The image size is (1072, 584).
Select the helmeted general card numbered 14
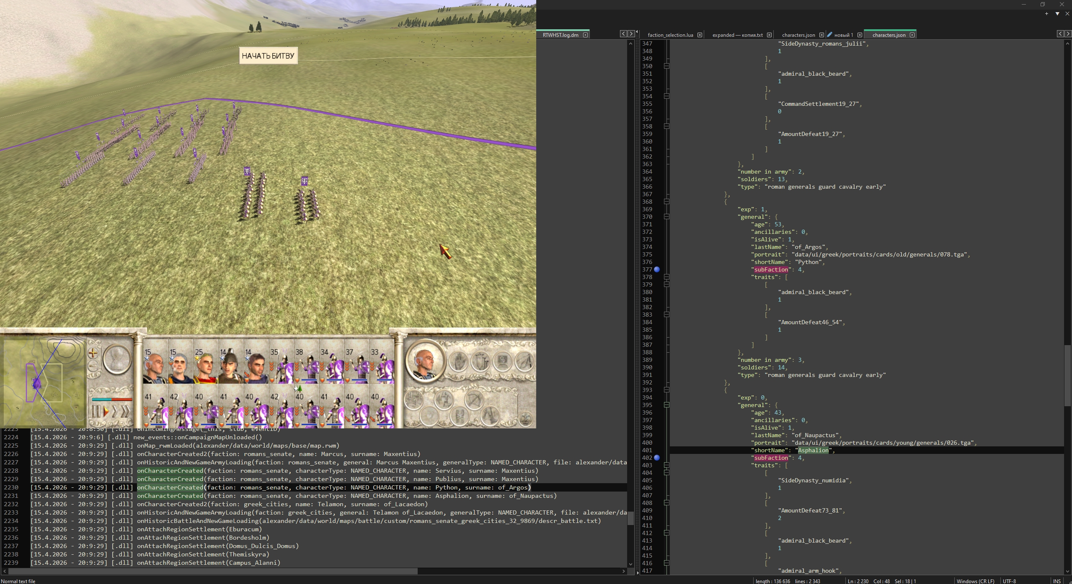coord(230,365)
